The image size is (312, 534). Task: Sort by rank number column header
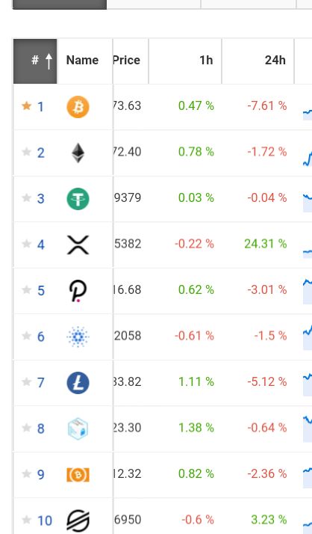click(x=35, y=61)
